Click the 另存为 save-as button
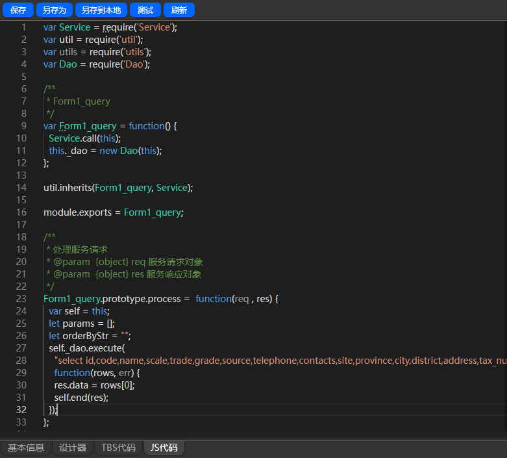Viewport: 507px width, 458px height. coord(55,10)
